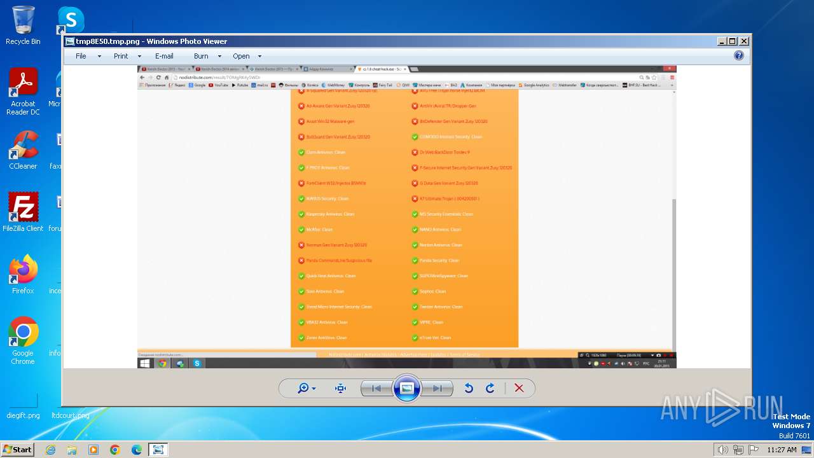Viewport: 814px width, 458px height.
Task: Click the SUPERAntiSpyware: Clean row
Action: pos(439,276)
